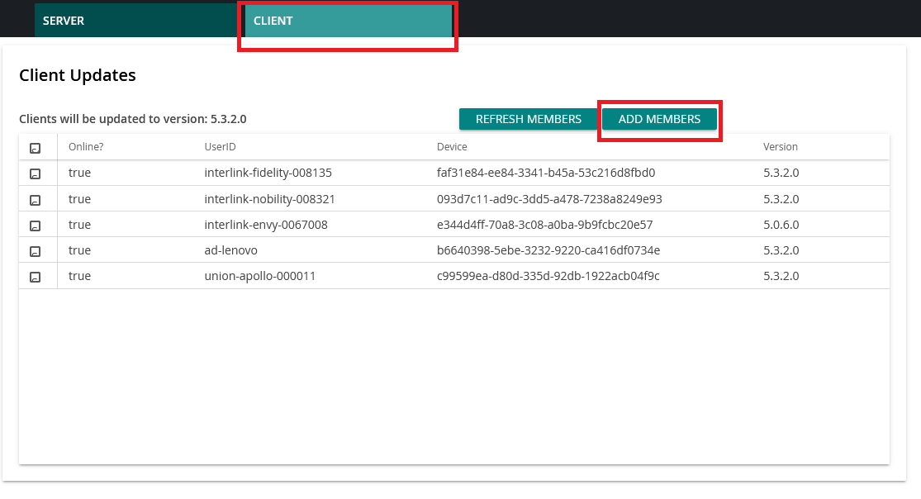Click device ID c99599ea-d80d-335d-92db-1922acb04f9c
921x499 pixels.
(x=548, y=276)
